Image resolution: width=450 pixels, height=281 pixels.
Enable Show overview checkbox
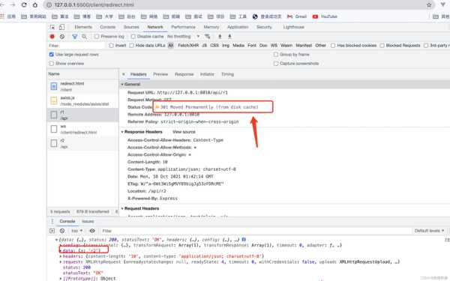(x=51, y=64)
